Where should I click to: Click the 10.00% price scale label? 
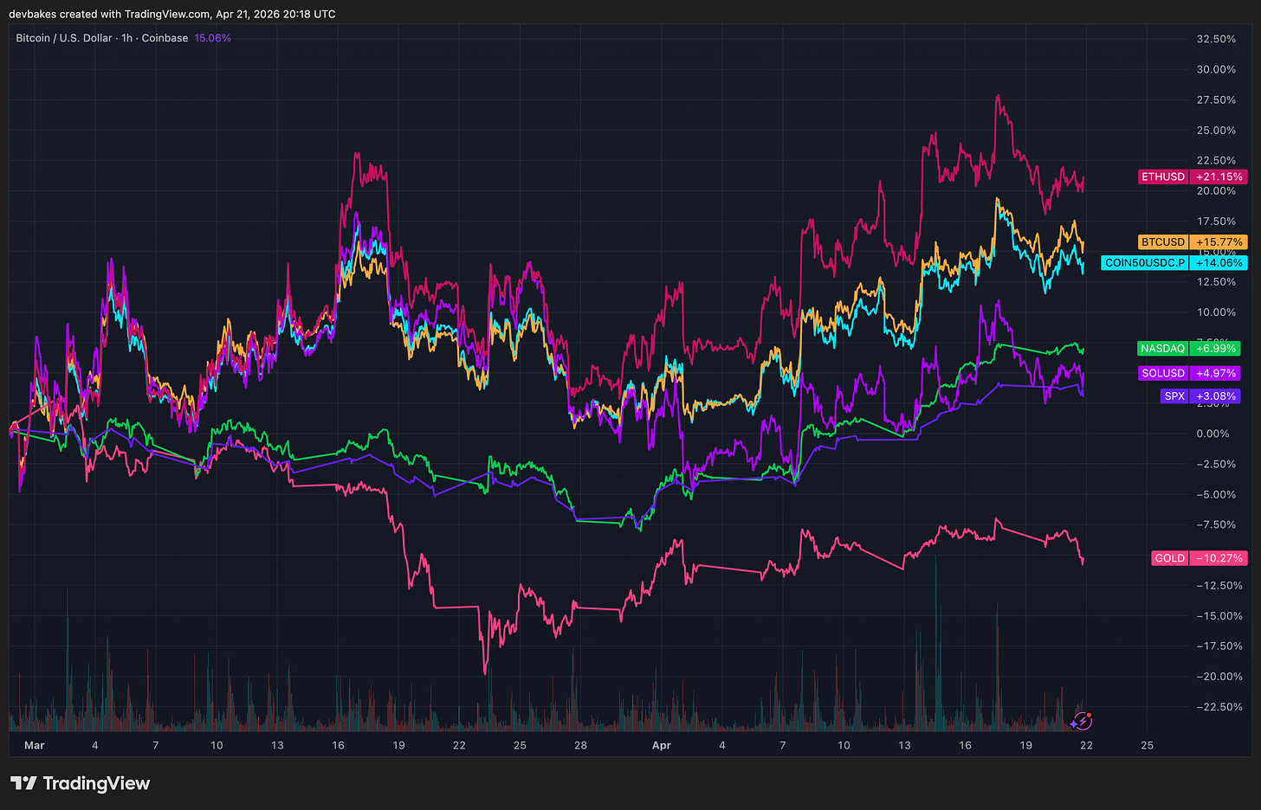(1215, 312)
